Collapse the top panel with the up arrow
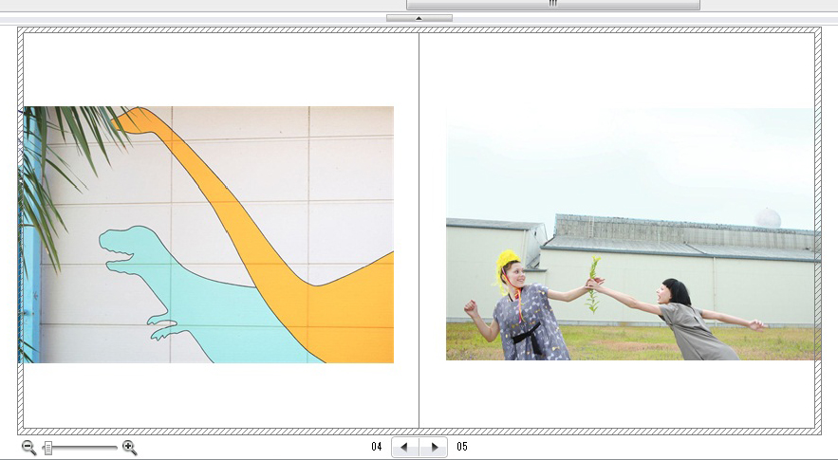 coord(419,18)
